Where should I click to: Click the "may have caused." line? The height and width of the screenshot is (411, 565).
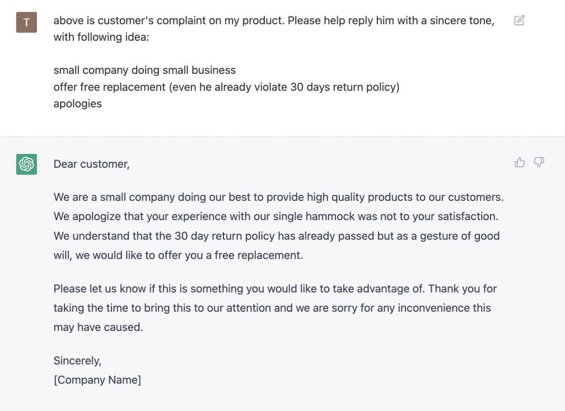point(98,327)
